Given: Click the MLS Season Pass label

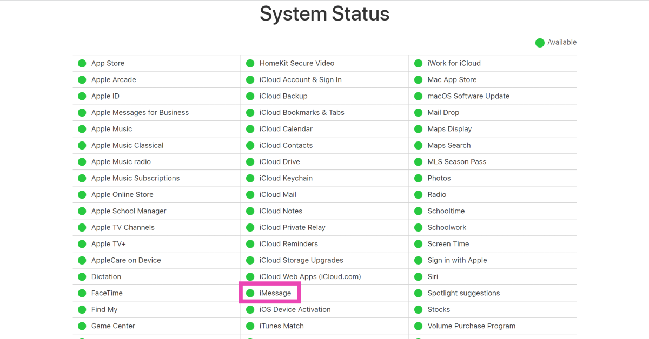Looking at the screenshot, I should [457, 161].
